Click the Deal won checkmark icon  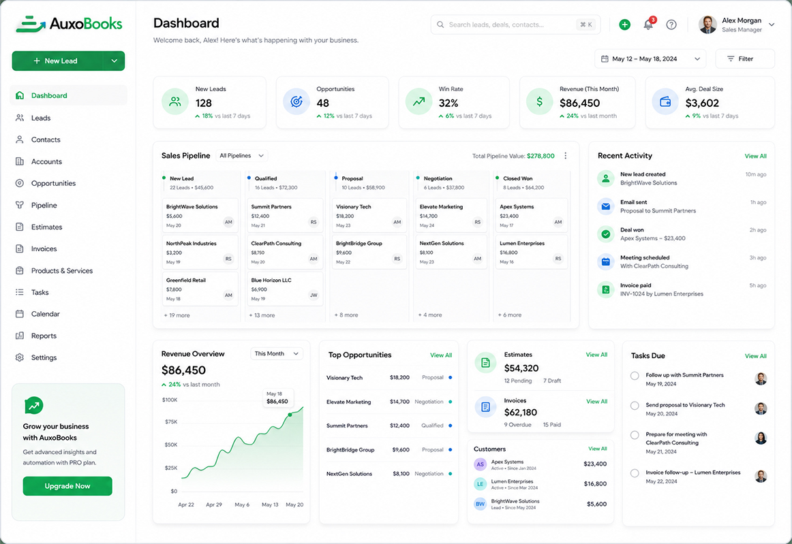[x=606, y=234]
